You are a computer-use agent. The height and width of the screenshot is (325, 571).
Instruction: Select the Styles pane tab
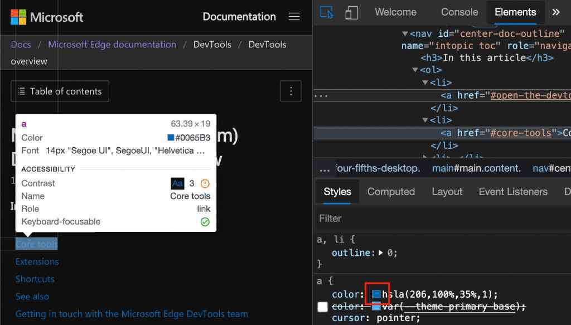click(x=337, y=191)
